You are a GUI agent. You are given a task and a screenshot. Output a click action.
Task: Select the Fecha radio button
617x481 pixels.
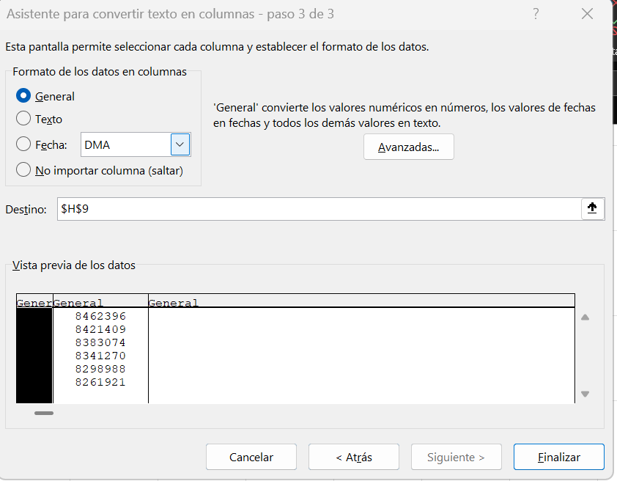(x=23, y=144)
